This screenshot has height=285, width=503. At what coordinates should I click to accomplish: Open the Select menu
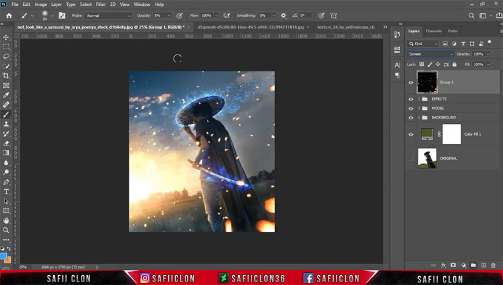coord(86,5)
